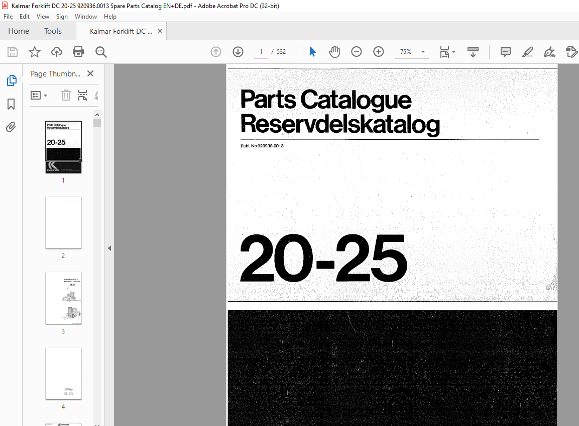Click the large 20-25 model text
This screenshot has height=426, width=579.
point(323,258)
